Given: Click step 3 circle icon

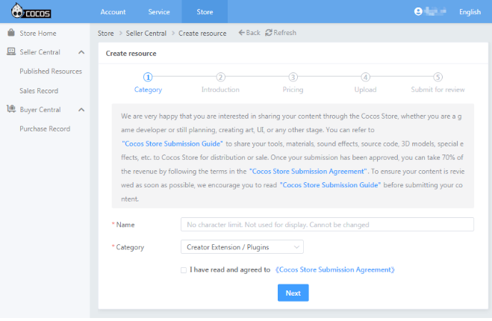Looking at the screenshot, I should [293, 77].
